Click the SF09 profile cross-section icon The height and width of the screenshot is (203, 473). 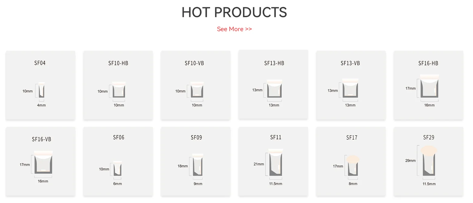pyautogui.click(x=198, y=164)
